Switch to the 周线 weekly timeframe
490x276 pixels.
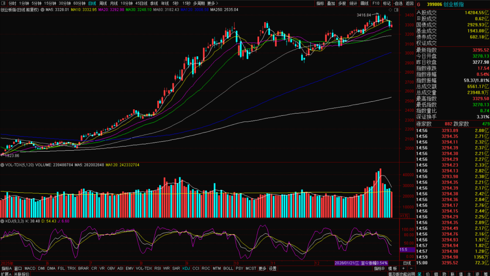(x=103, y=3)
